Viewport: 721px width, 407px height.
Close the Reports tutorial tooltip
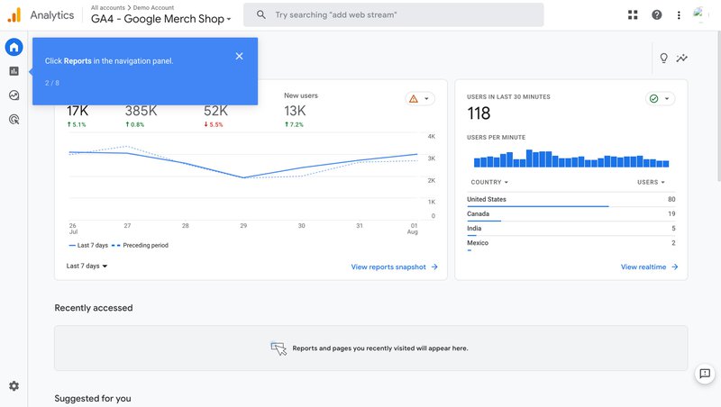[239, 56]
